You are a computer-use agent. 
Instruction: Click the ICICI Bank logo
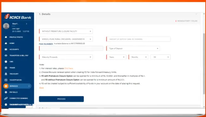point(18,17)
